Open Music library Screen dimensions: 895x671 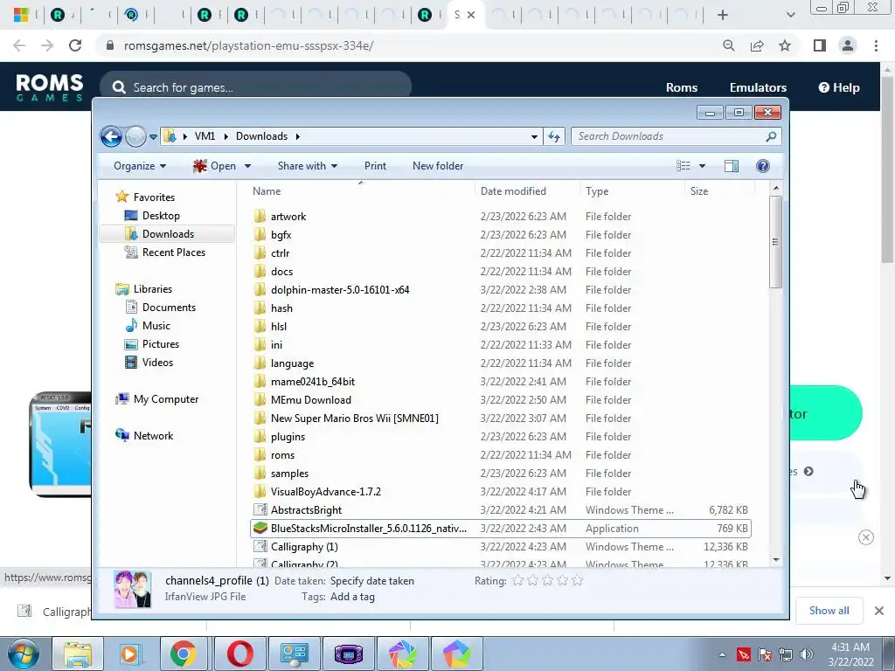(156, 325)
